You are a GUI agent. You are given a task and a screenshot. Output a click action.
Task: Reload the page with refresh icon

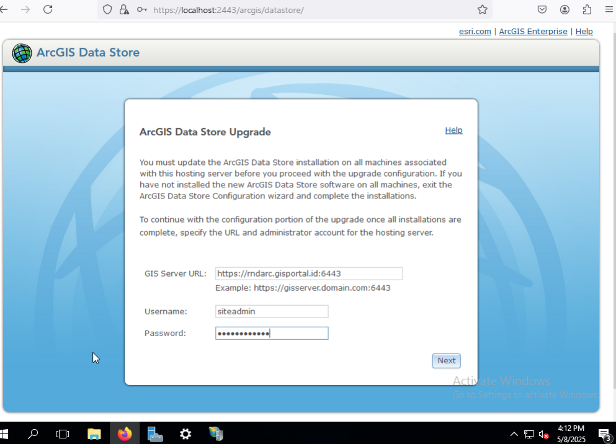[48, 9]
